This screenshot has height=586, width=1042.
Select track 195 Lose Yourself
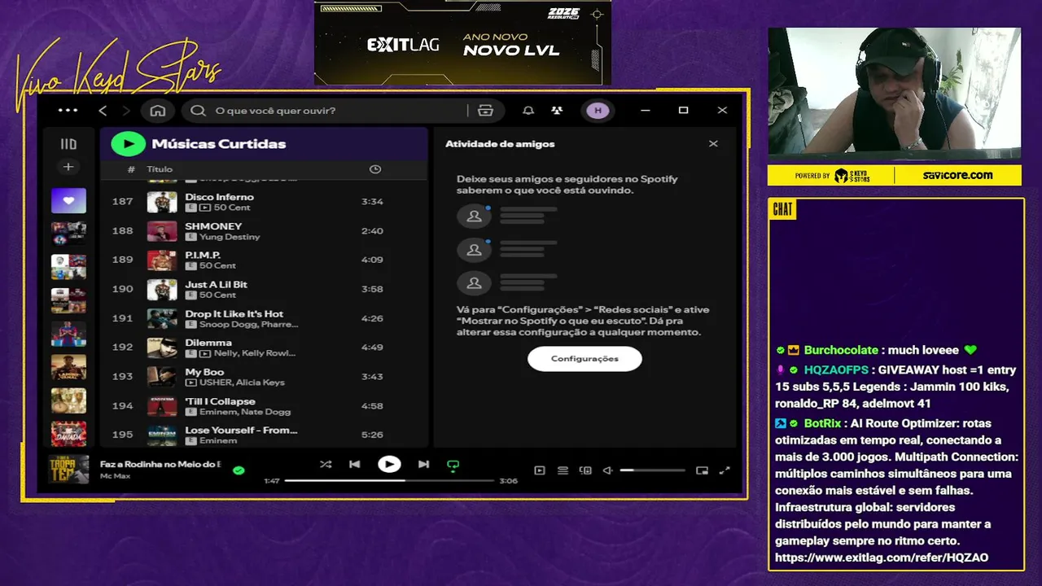coord(264,435)
